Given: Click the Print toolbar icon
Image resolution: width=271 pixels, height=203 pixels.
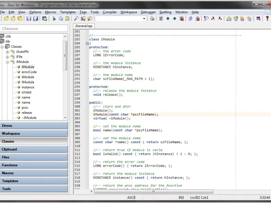Looking at the screenshot, I should (x=152, y=19).
